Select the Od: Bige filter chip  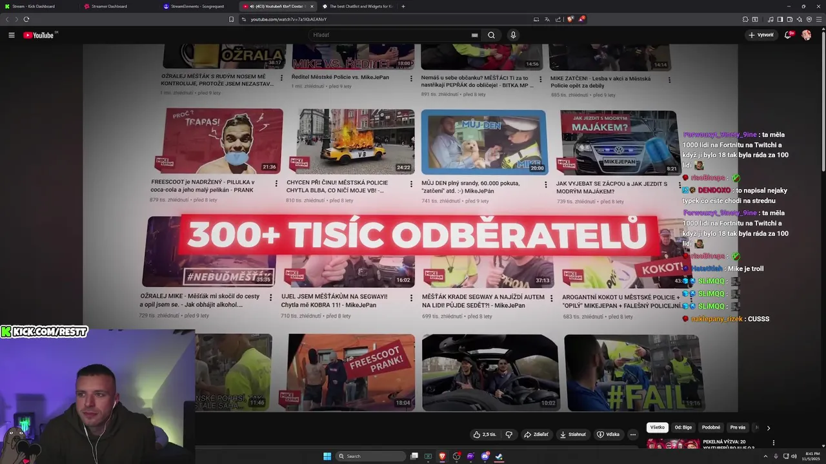(x=683, y=427)
